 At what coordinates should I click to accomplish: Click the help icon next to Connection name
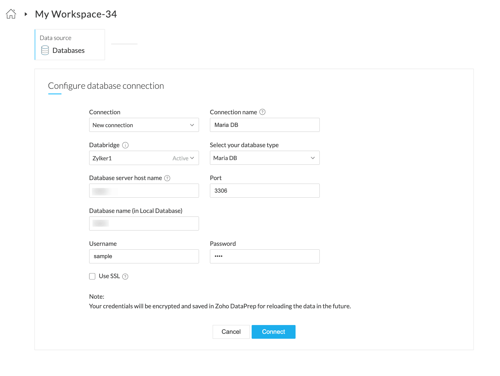click(x=262, y=112)
